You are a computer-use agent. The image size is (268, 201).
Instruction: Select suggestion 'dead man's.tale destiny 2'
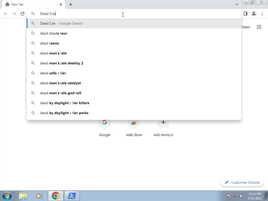134,63
